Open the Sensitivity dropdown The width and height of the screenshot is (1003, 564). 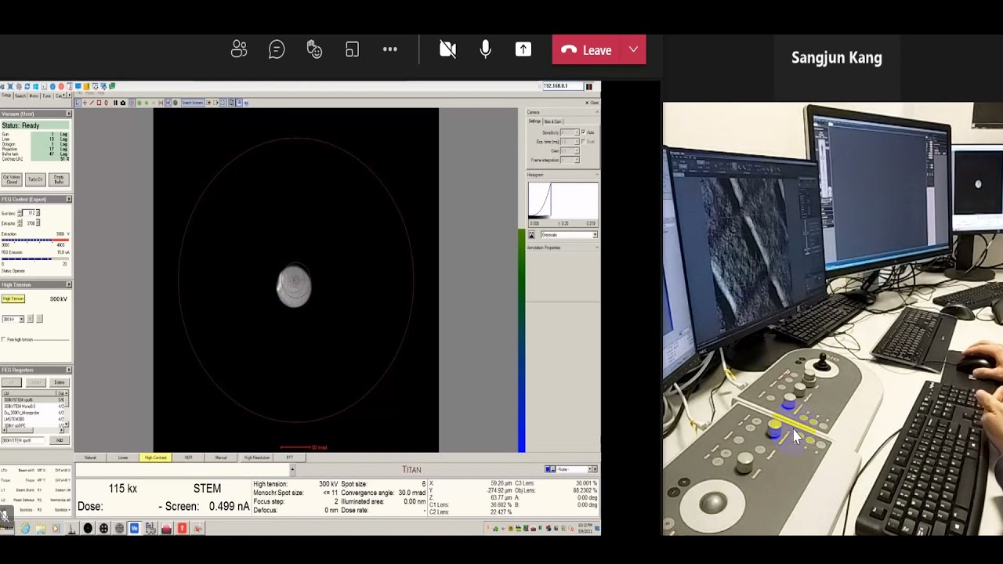click(570, 132)
